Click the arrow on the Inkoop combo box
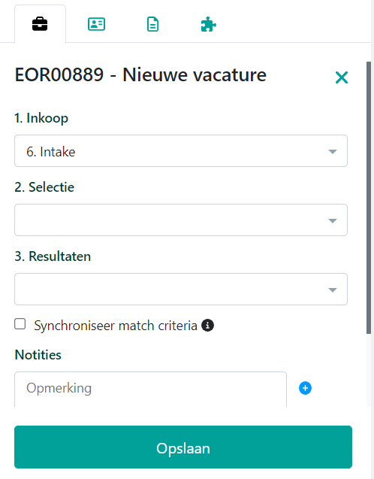The height and width of the screenshot is (479, 374). [x=332, y=152]
